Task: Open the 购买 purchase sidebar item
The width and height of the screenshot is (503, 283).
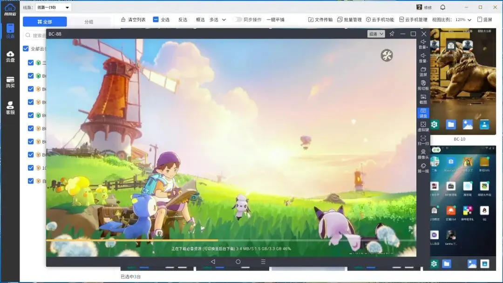Action: click(x=10, y=82)
